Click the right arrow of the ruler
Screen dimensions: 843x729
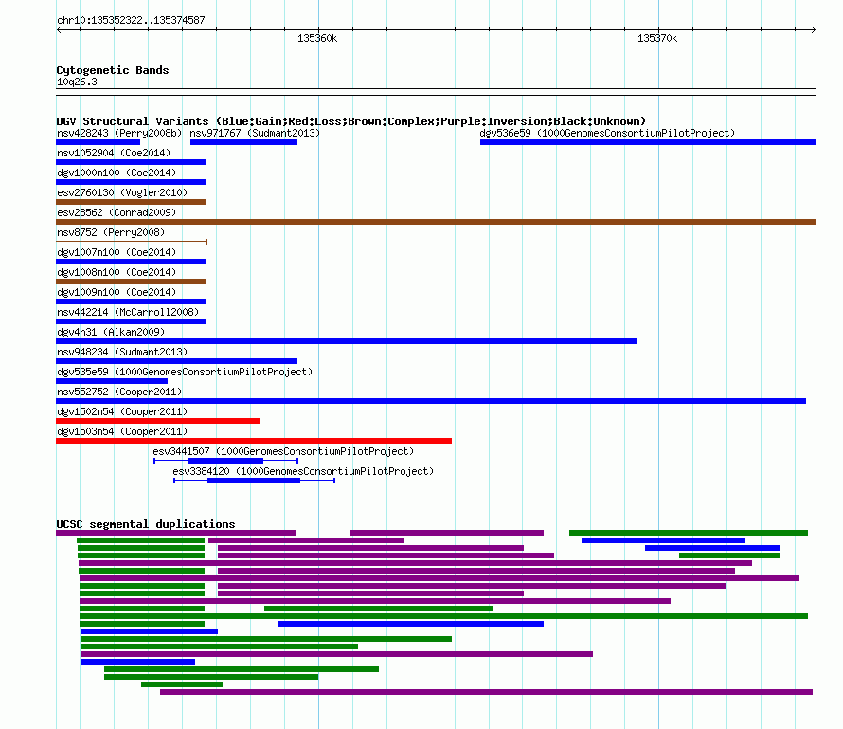pyautogui.click(x=813, y=29)
